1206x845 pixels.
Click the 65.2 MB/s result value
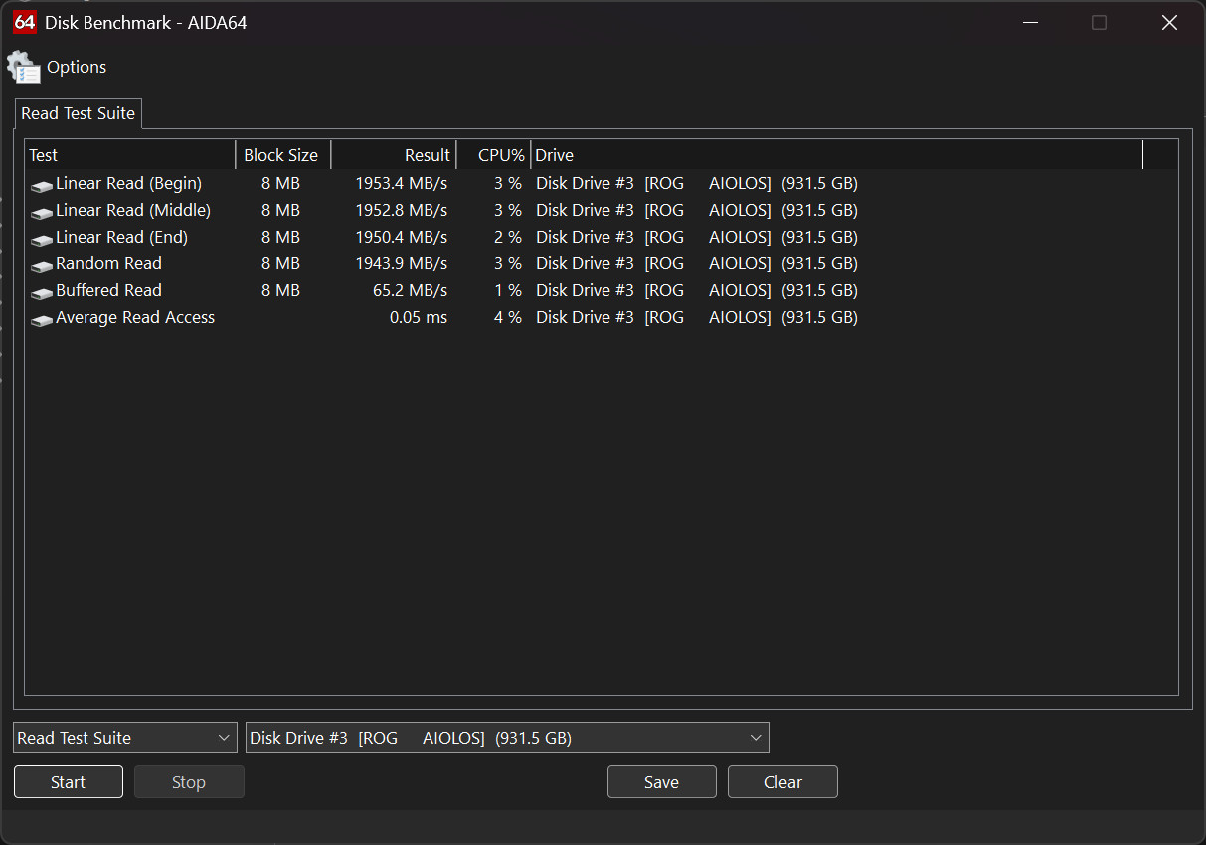tap(409, 290)
